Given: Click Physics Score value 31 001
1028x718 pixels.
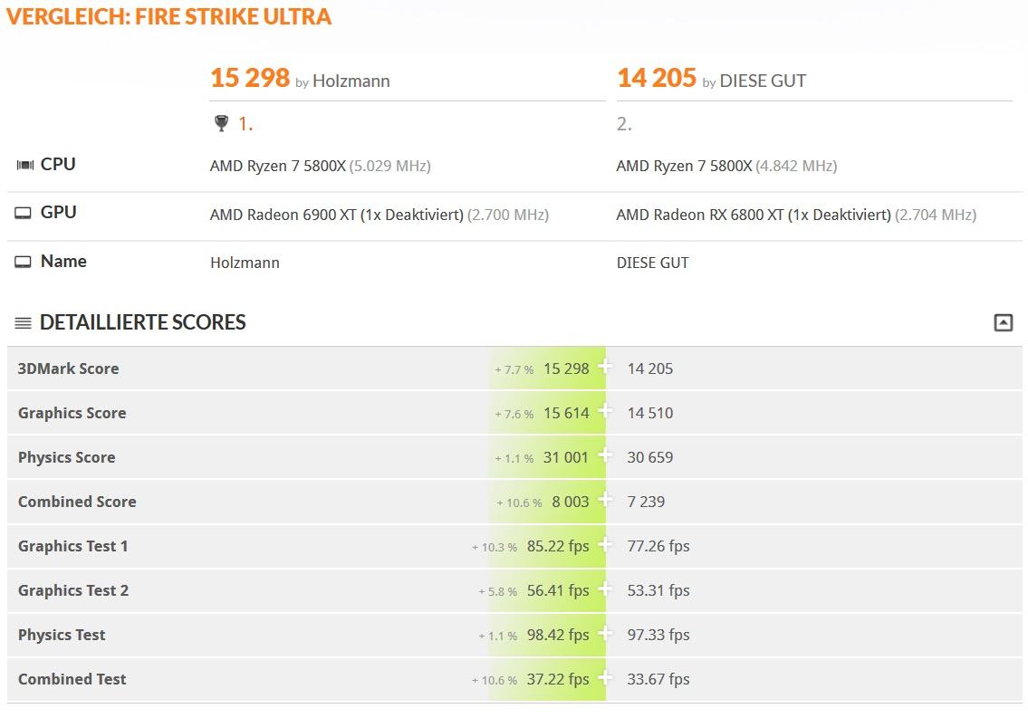Looking at the screenshot, I should tap(566, 457).
